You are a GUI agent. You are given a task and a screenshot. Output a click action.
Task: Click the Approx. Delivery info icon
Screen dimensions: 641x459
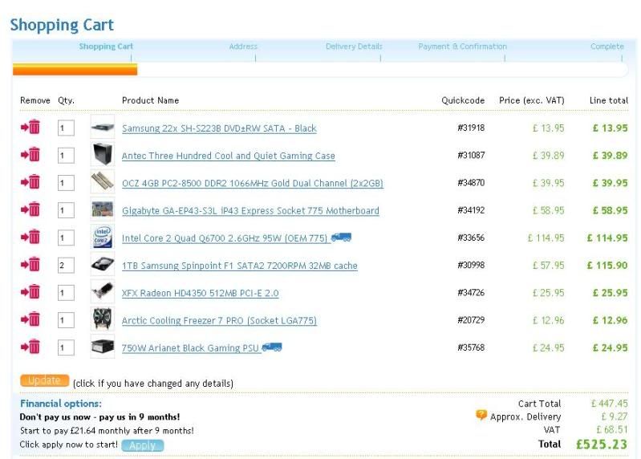[481, 416]
